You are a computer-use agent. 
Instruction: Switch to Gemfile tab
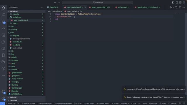pyautogui.click(x=53, y=7)
